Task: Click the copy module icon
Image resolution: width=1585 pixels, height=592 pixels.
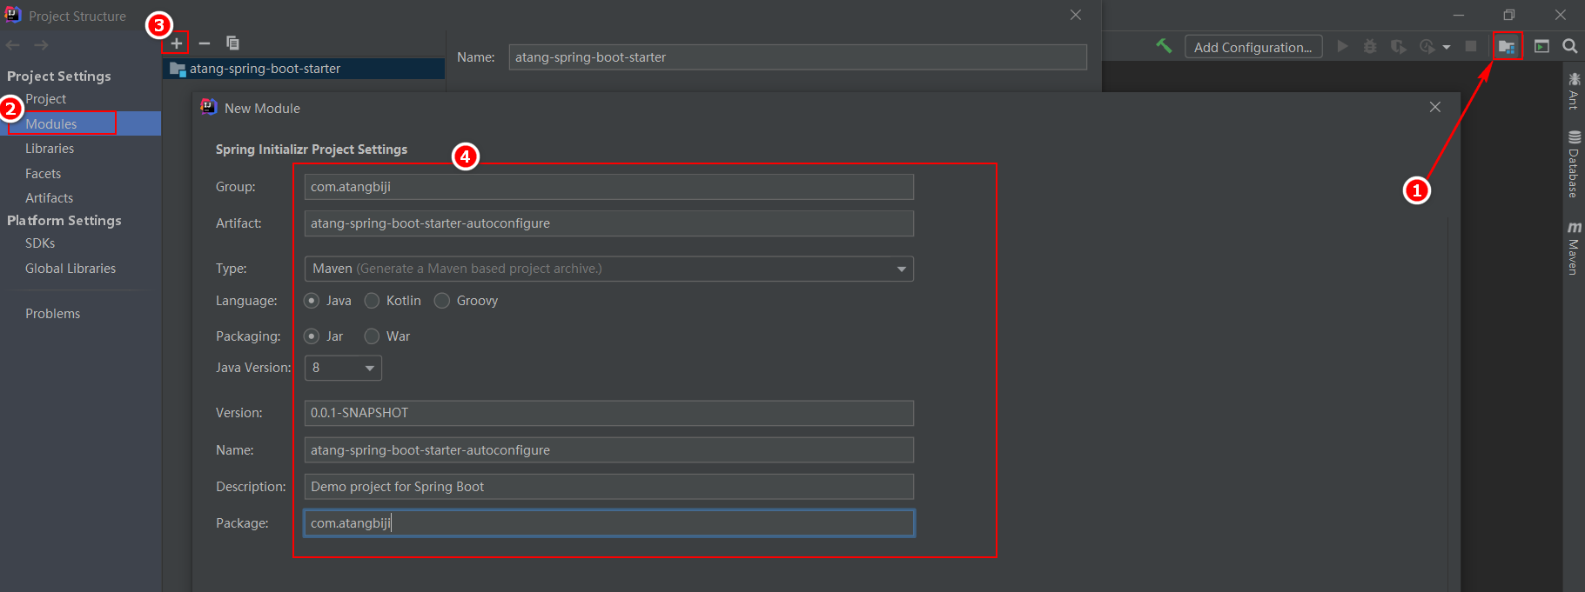Action: pyautogui.click(x=232, y=43)
